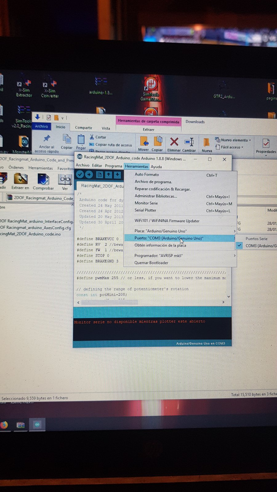The width and height of the screenshot is (277, 492).
Task: Click Copiar ruta de acceso in Explorer
Action: coord(110,145)
